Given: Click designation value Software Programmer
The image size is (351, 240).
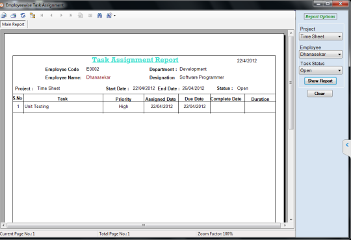Looking at the screenshot, I should 201,77.
